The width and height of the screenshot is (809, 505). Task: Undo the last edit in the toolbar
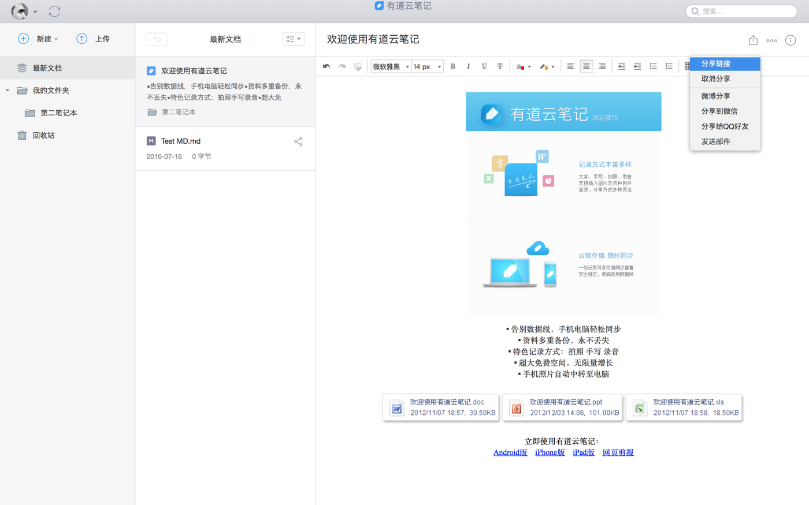[326, 66]
